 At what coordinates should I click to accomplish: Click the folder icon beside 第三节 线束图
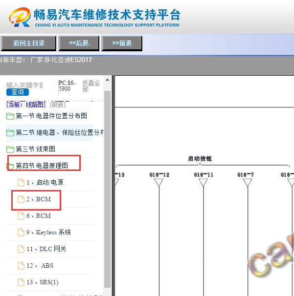click(x=10, y=149)
